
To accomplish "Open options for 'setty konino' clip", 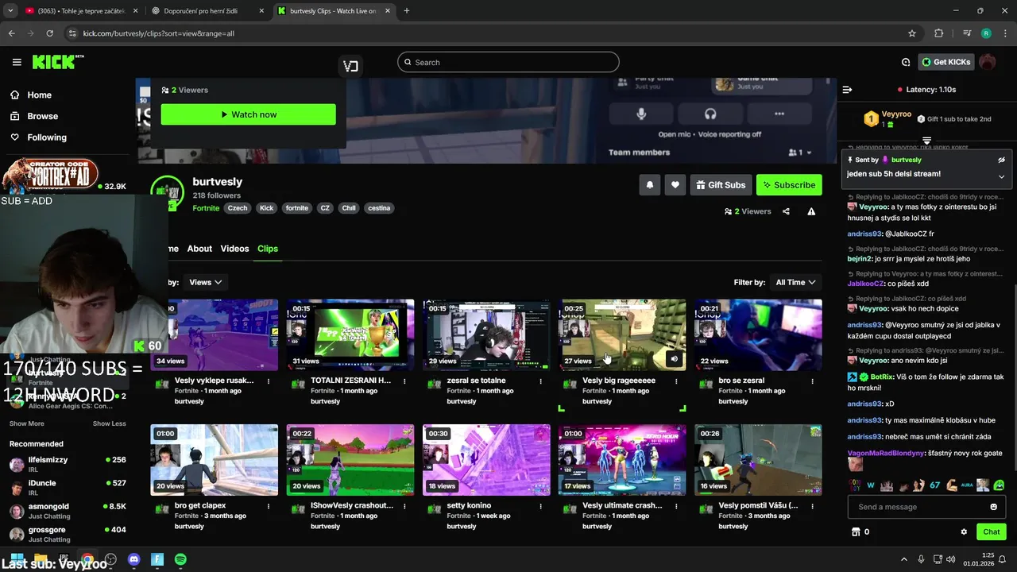I will click(540, 506).
